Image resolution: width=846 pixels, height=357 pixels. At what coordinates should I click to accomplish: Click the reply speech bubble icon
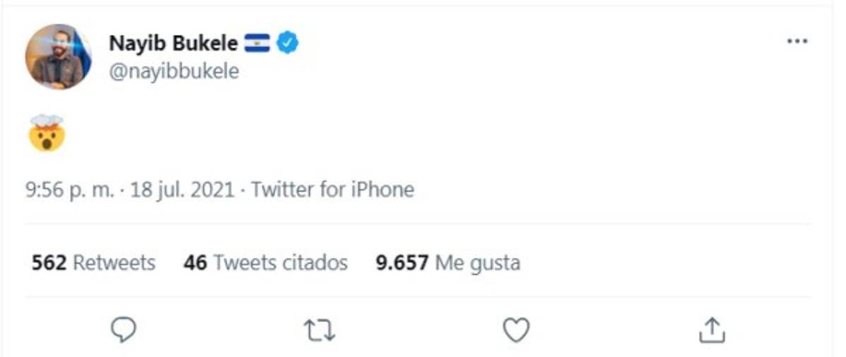tap(124, 329)
